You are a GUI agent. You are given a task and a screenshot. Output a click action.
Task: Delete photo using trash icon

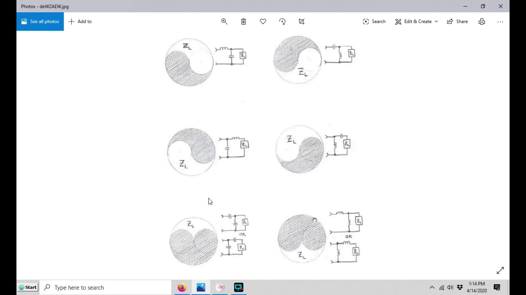tap(244, 21)
